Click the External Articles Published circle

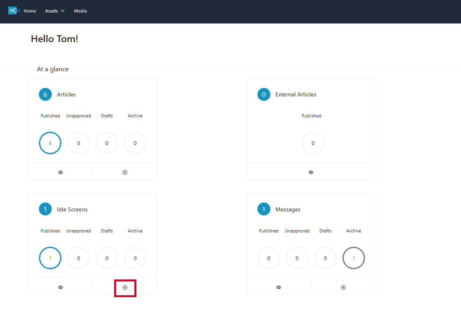pyautogui.click(x=313, y=143)
